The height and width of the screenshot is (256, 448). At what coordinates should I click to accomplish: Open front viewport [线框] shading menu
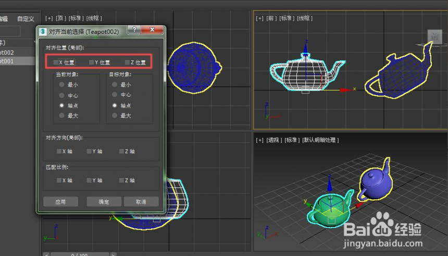pyautogui.click(x=305, y=18)
